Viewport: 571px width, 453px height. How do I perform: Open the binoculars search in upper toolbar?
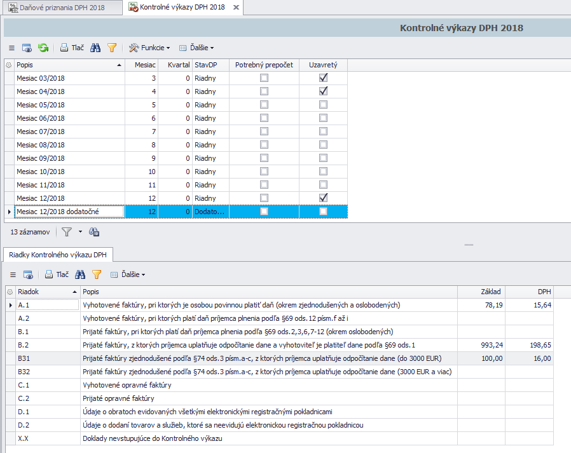click(95, 48)
